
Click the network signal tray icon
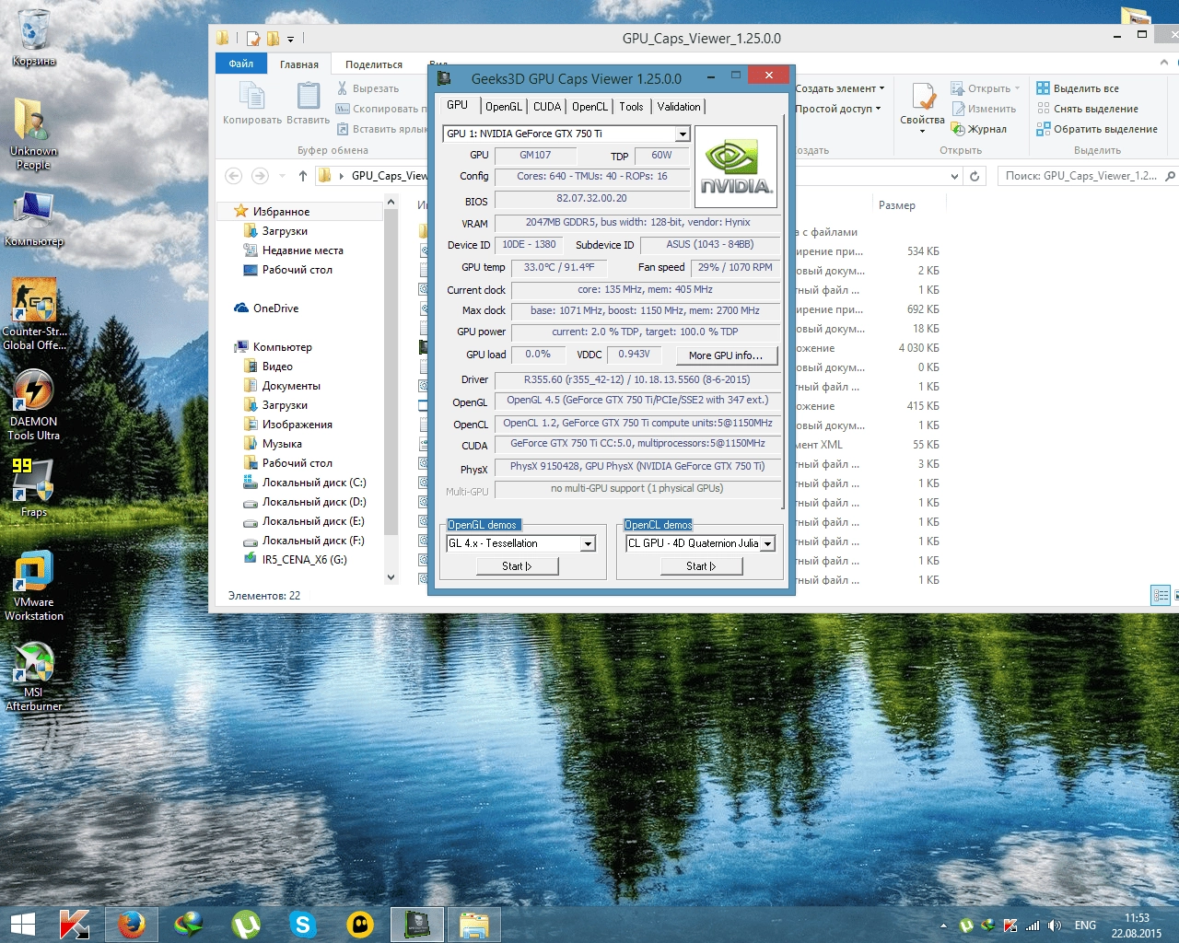pos(1033,926)
